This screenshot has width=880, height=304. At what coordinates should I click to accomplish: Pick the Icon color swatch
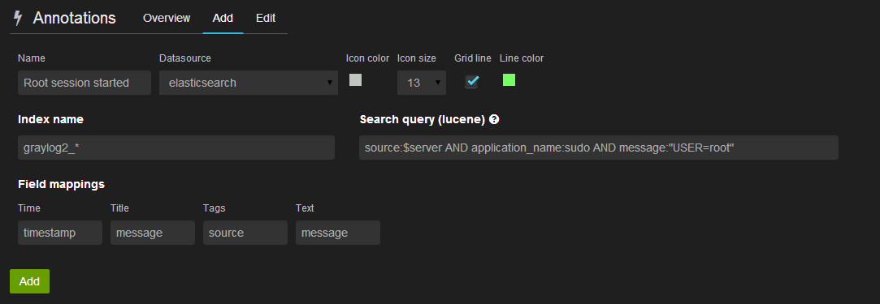[355, 80]
